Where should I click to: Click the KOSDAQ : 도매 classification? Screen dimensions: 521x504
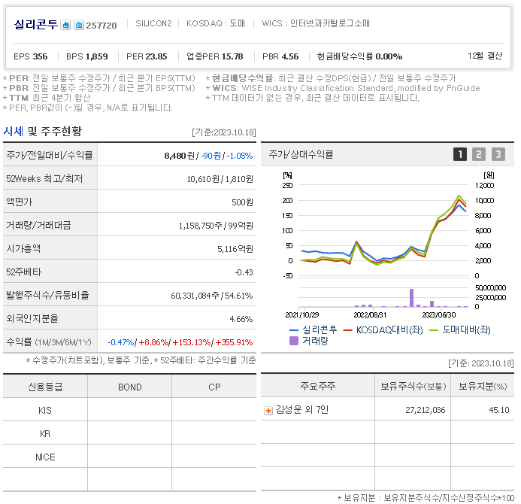[x=216, y=23]
